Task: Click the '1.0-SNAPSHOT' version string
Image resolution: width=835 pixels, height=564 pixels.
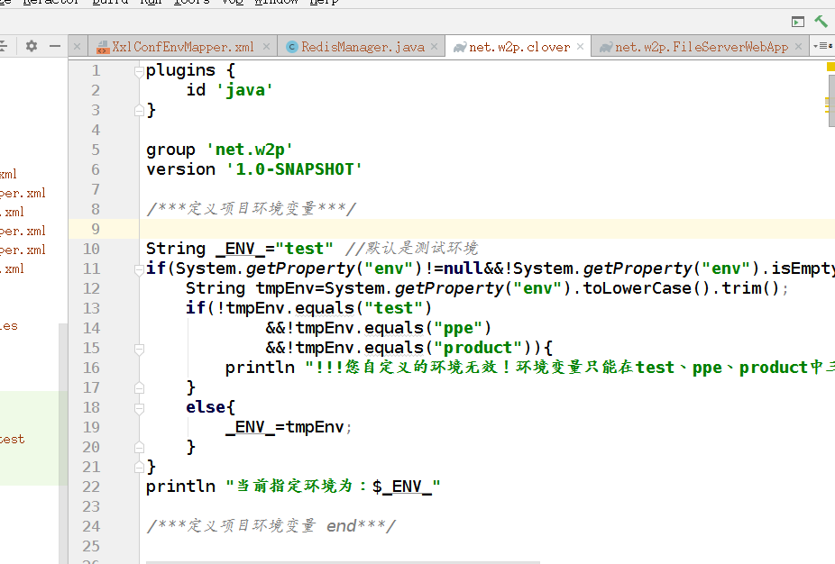Action: click(294, 169)
